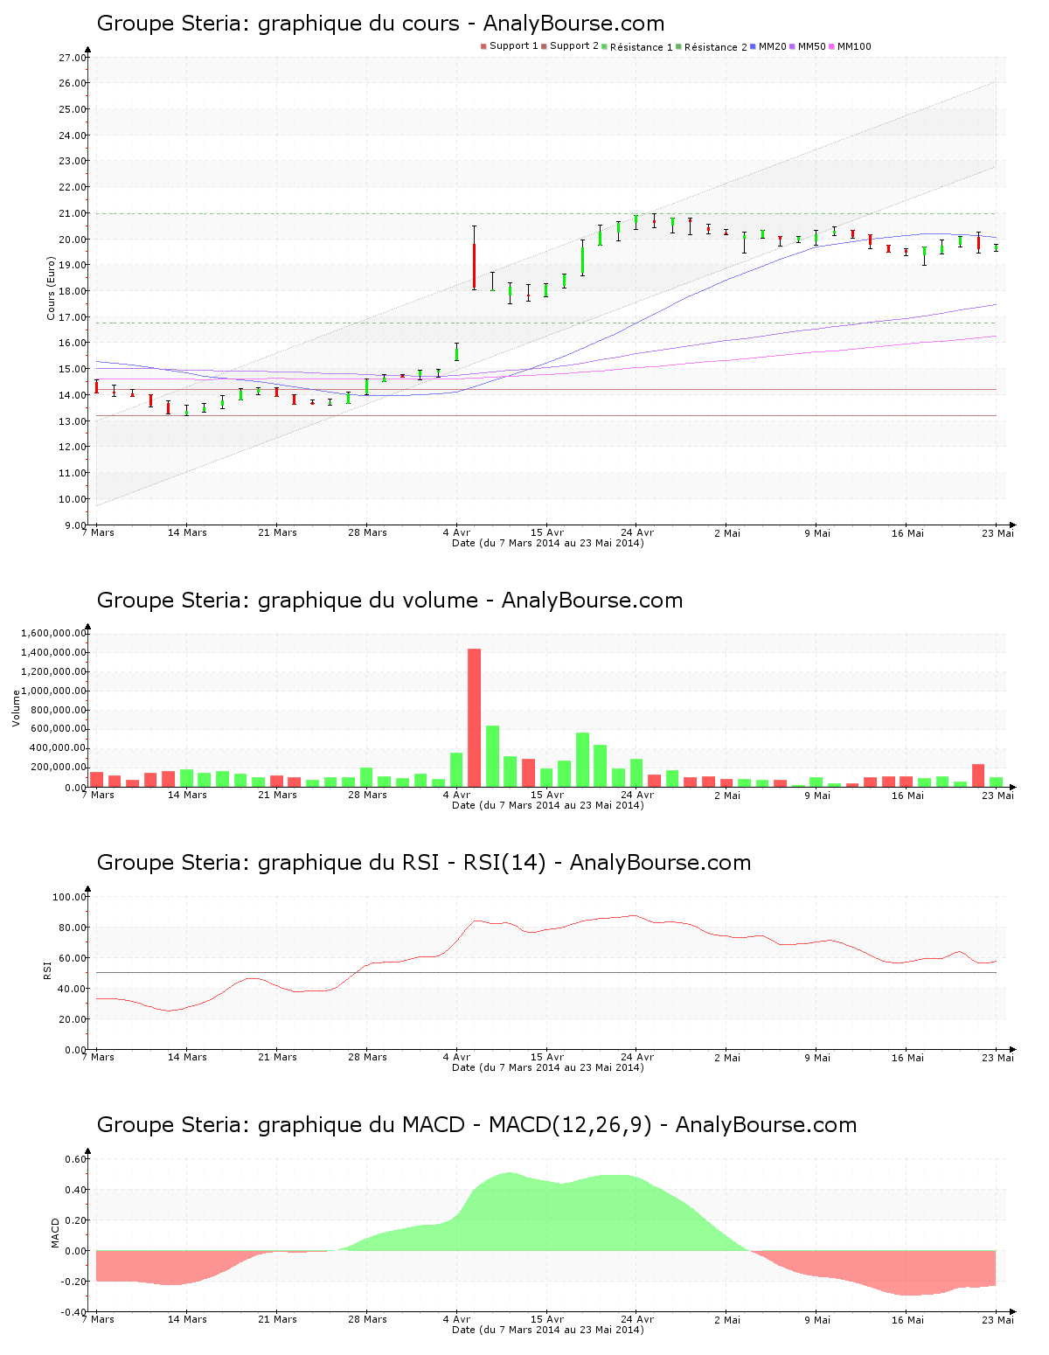Click the 800,000.00 volume axis label
This screenshot has height=1355, width=1049.
60,710
